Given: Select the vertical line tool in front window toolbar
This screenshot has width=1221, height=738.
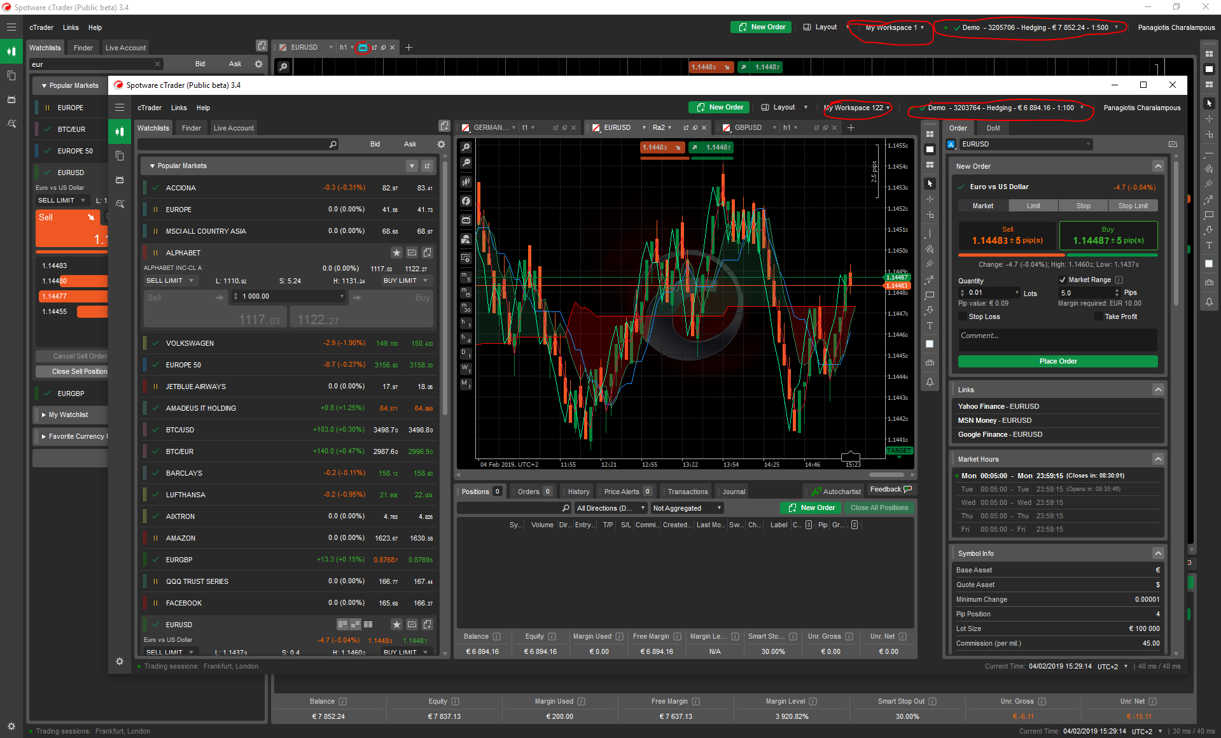Looking at the screenshot, I should [x=930, y=233].
